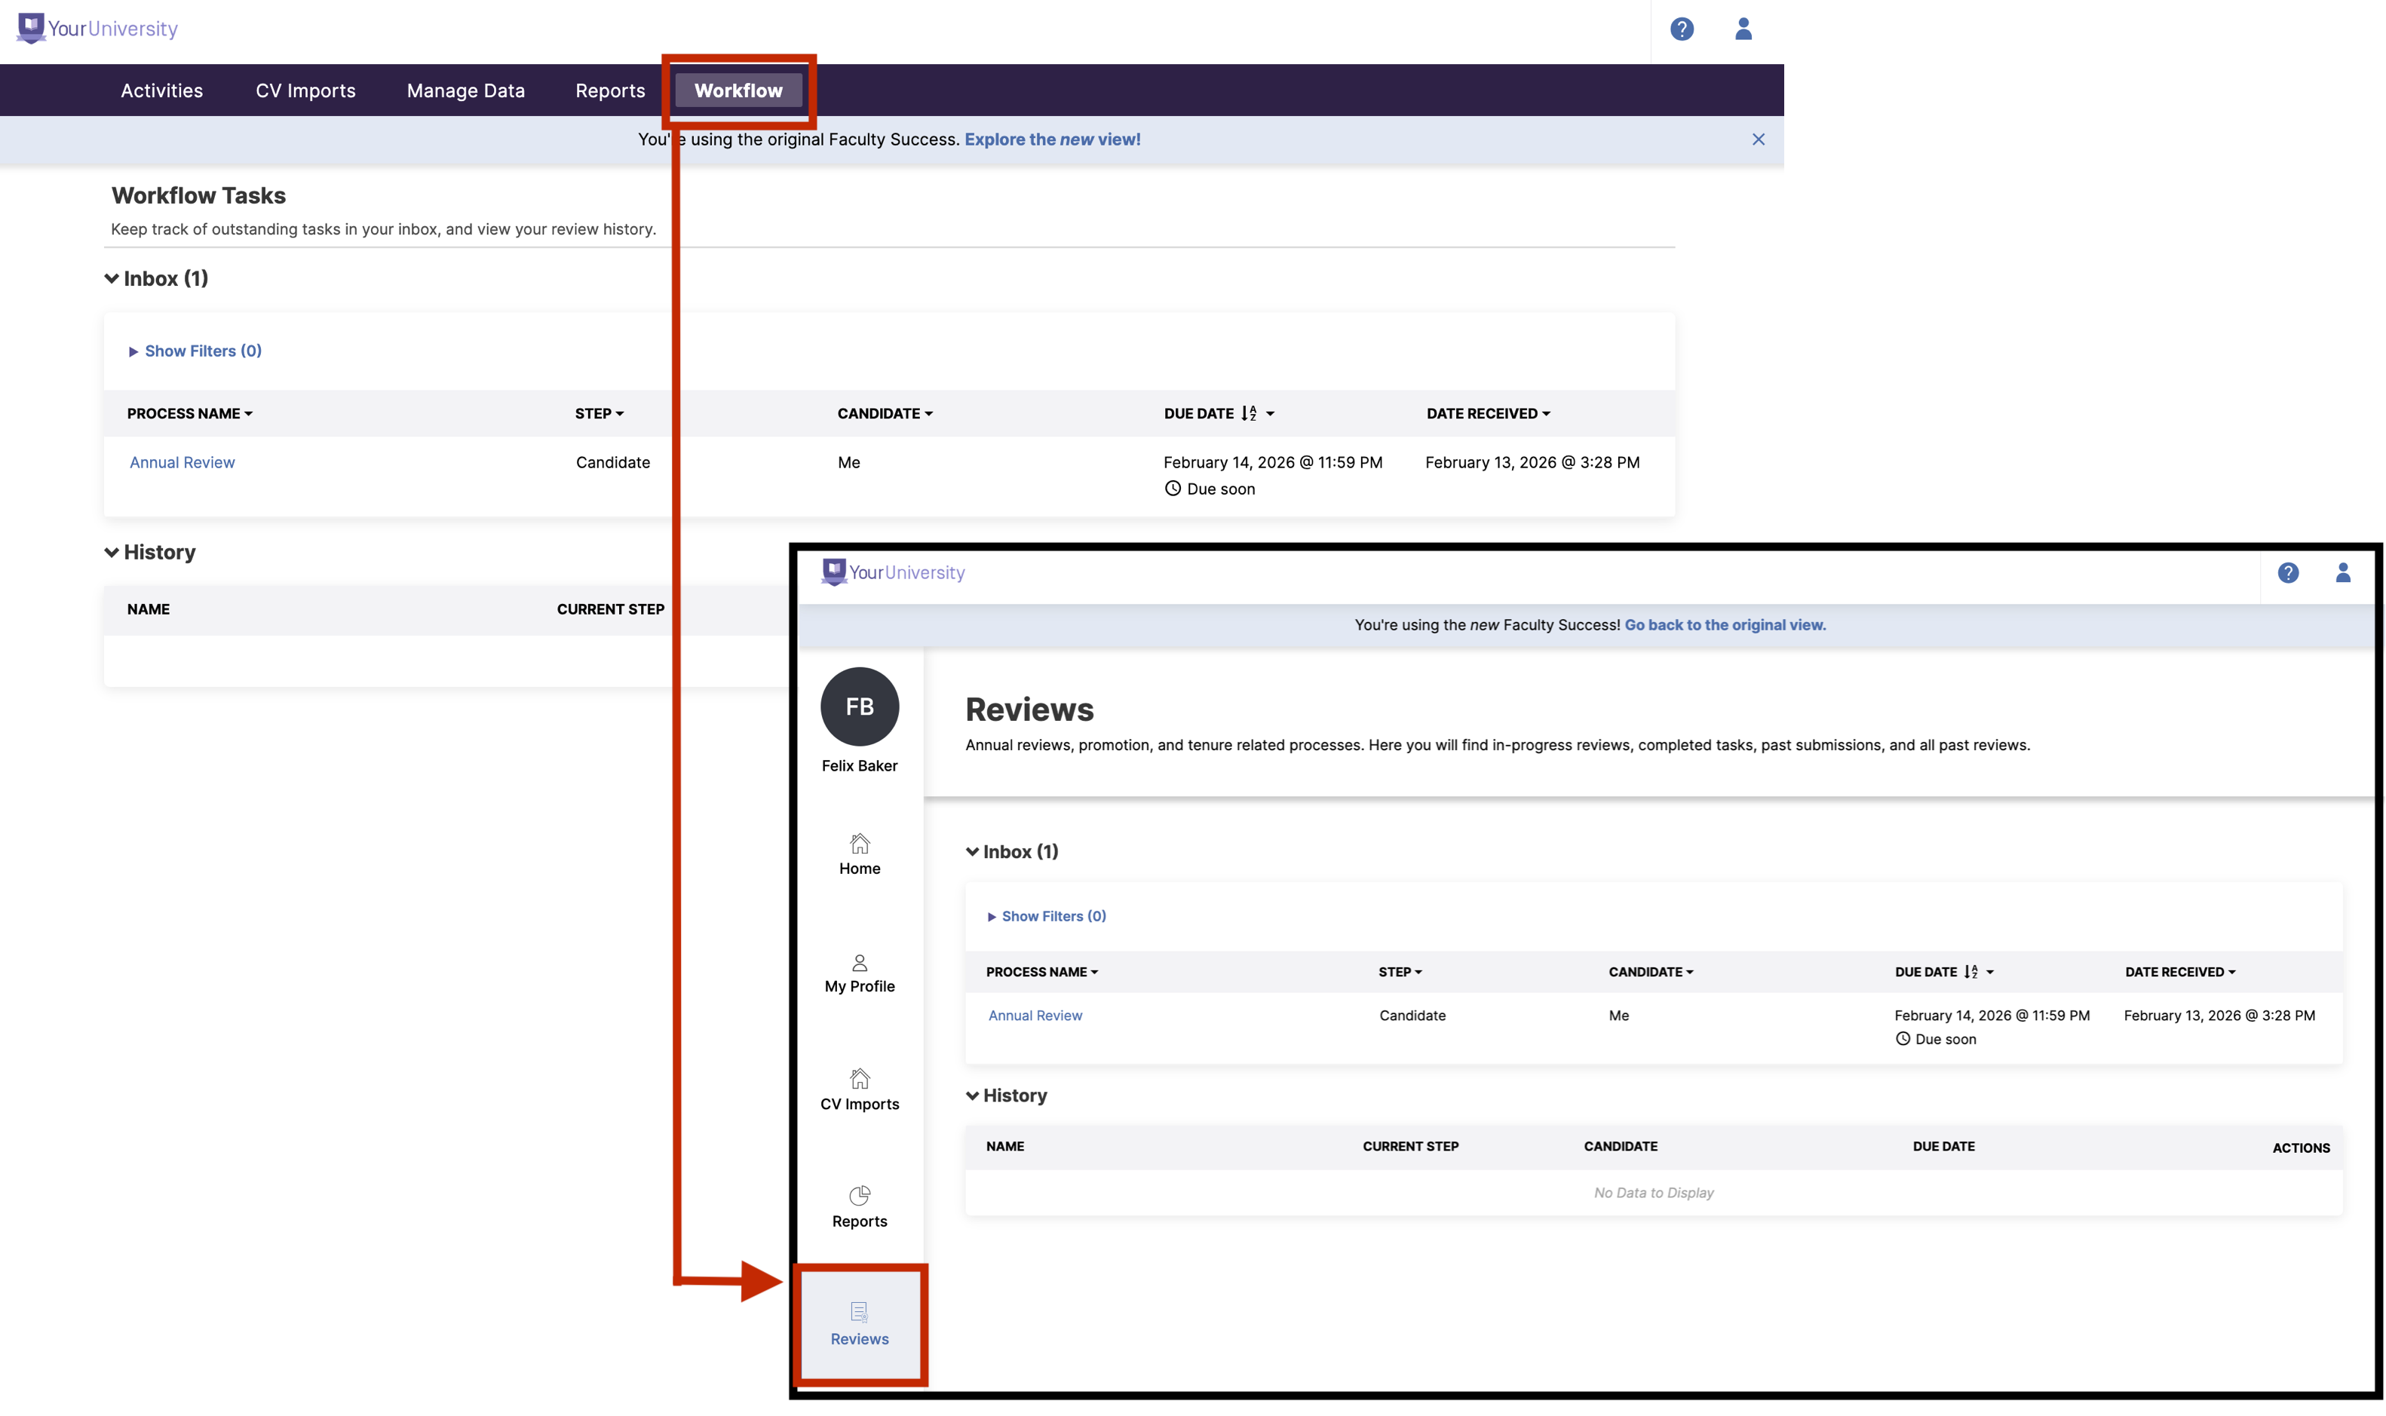This screenshot has width=2386, height=1416.
Task: Toggle due date sort icon in Reviews page
Action: click(x=1971, y=971)
